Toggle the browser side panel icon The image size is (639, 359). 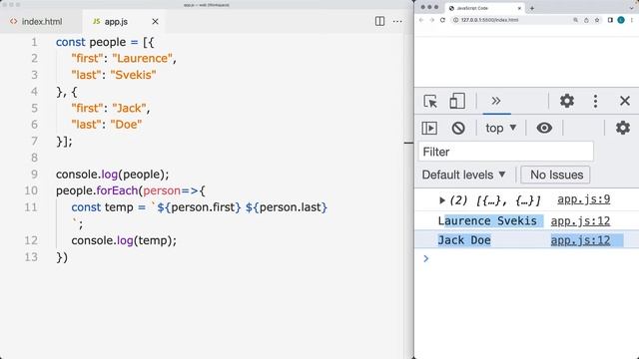pyautogui.click(x=610, y=20)
